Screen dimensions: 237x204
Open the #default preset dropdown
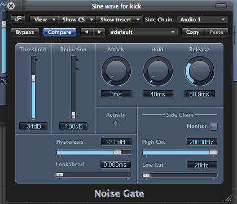point(143,32)
